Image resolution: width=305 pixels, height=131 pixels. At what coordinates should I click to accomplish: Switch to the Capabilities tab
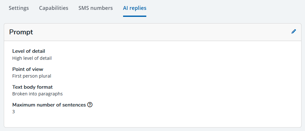tap(54, 8)
